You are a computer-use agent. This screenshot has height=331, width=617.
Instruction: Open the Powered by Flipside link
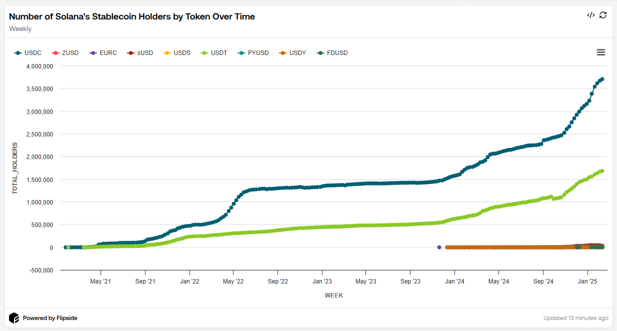coord(50,318)
